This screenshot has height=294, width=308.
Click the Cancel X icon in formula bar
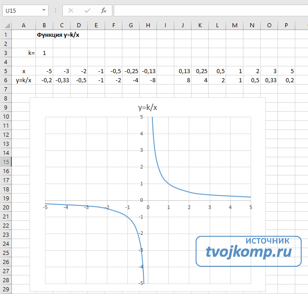[71, 10]
